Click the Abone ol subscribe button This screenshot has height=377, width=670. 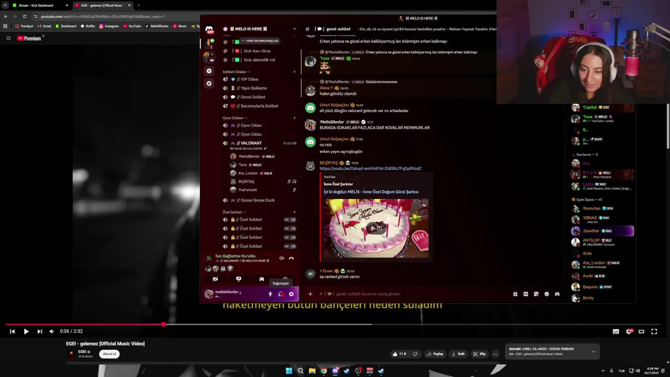click(x=109, y=354)
